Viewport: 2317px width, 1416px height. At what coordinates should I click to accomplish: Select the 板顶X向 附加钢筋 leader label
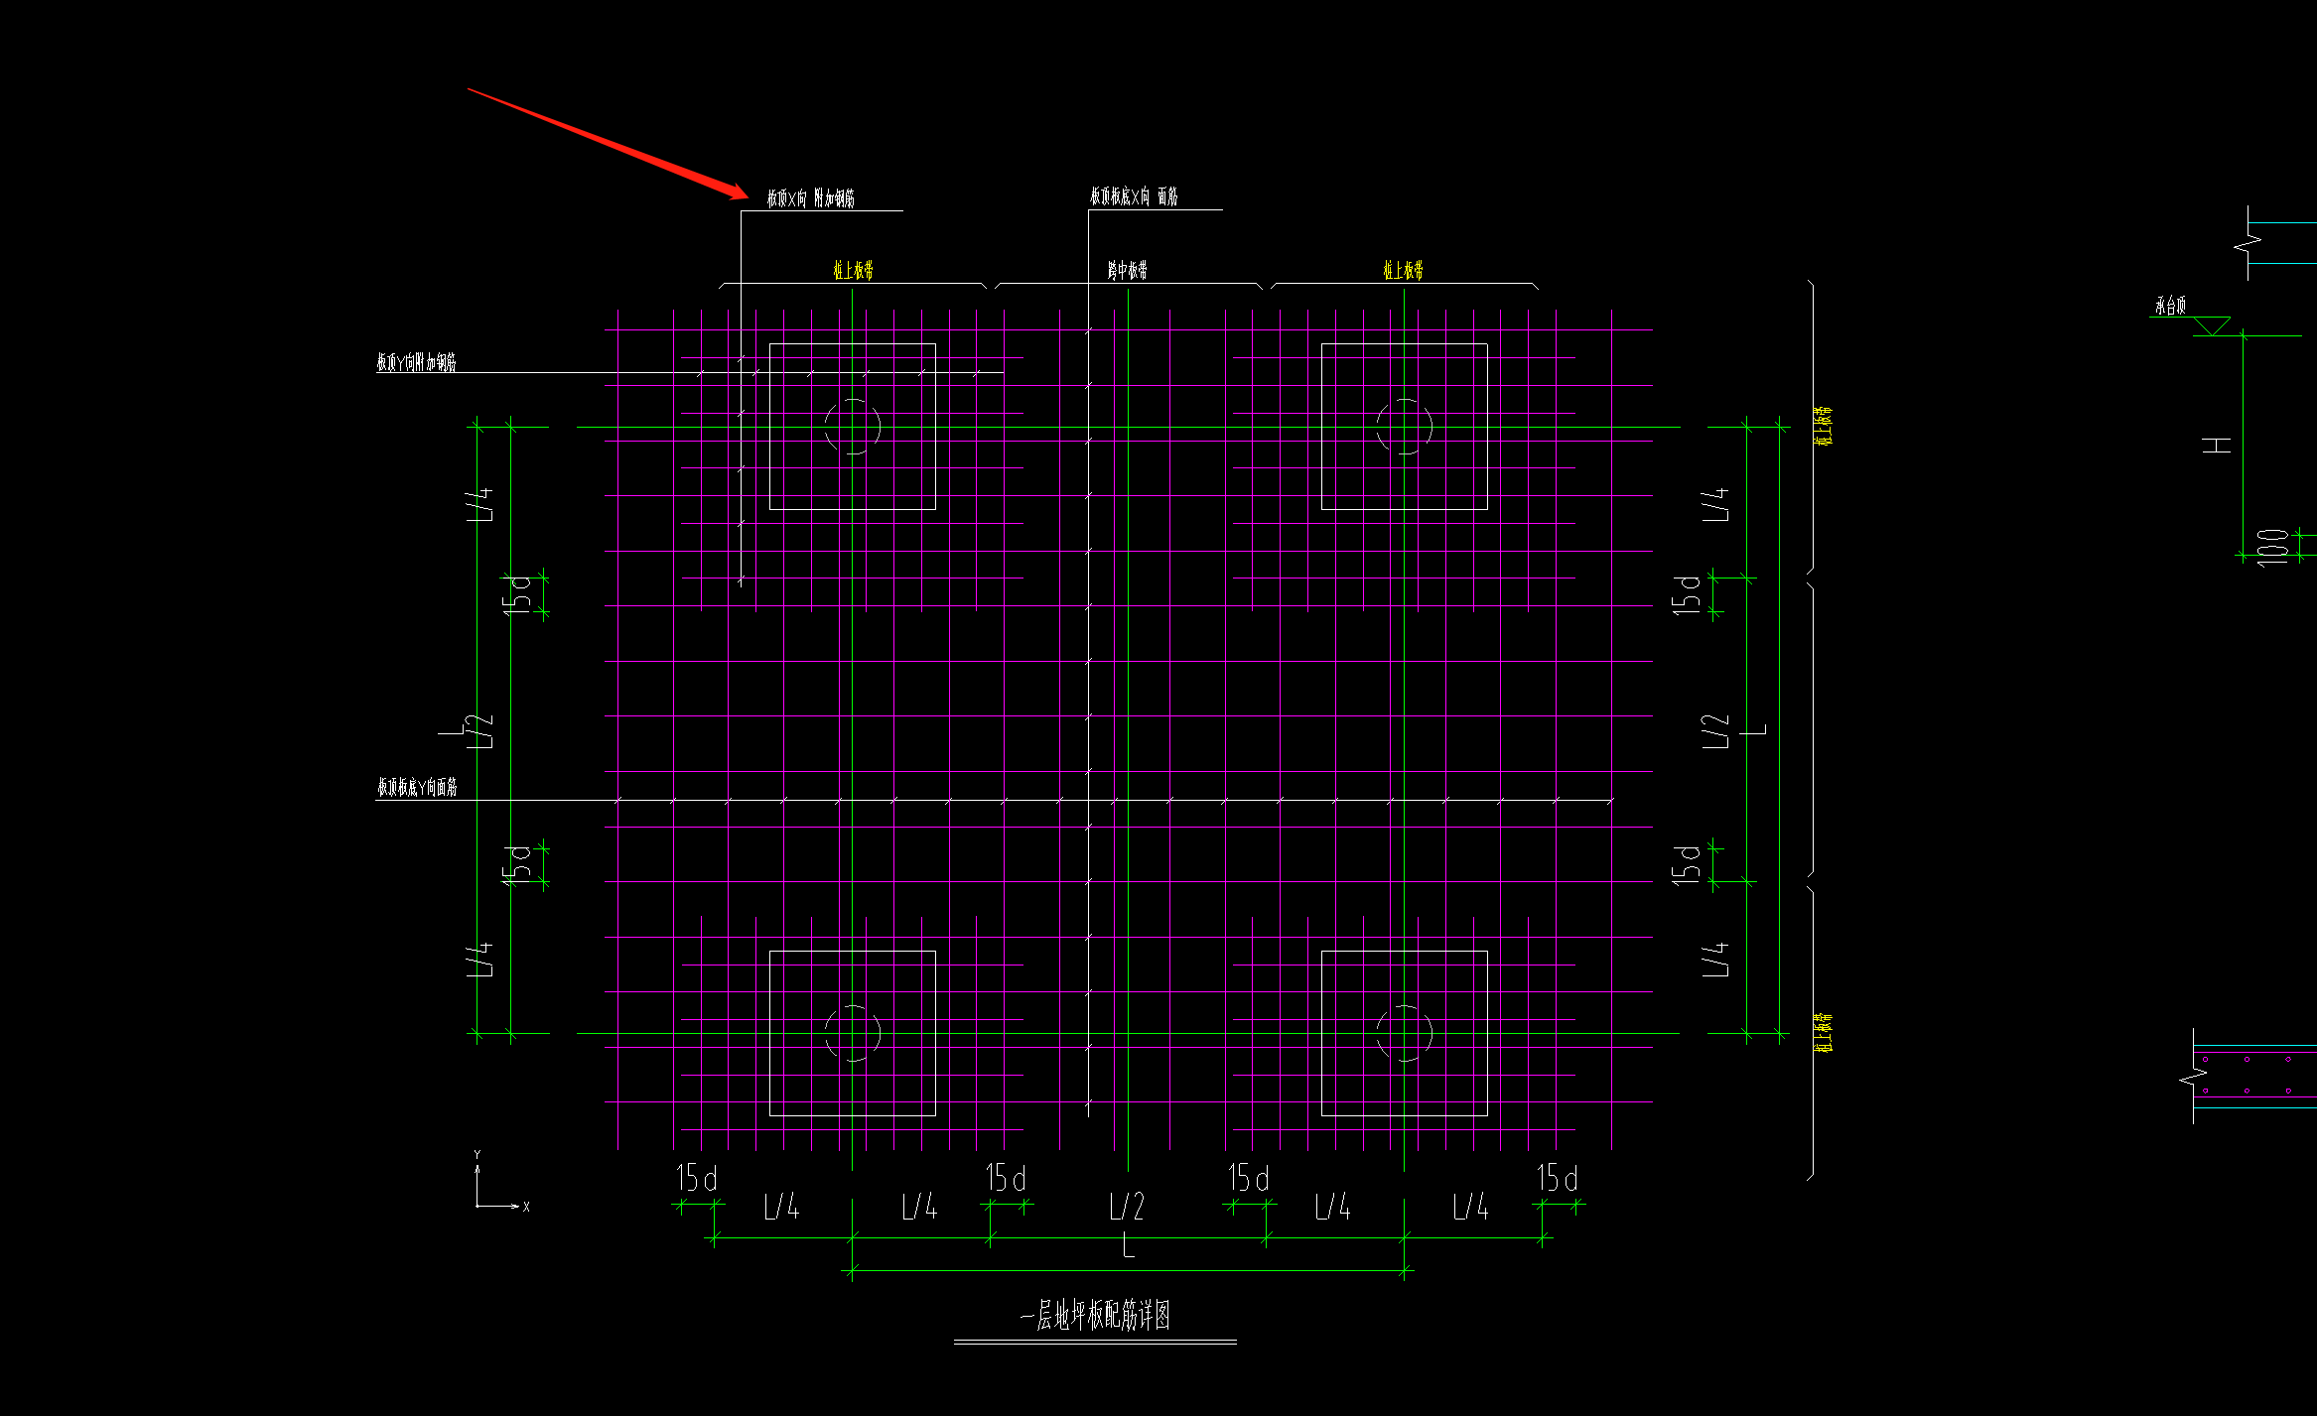810,197
